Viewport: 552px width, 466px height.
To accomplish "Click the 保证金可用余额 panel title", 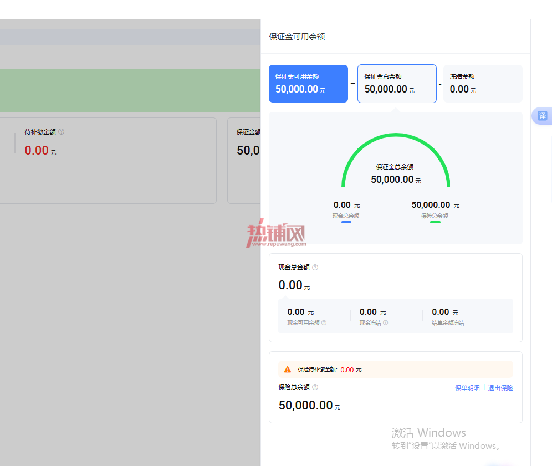I will point(297,37).
